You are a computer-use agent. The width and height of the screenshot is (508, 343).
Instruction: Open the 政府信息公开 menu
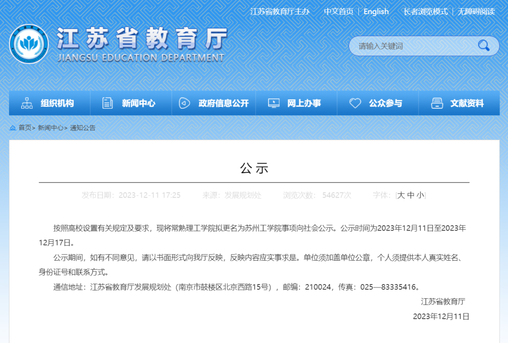[214, 103]
